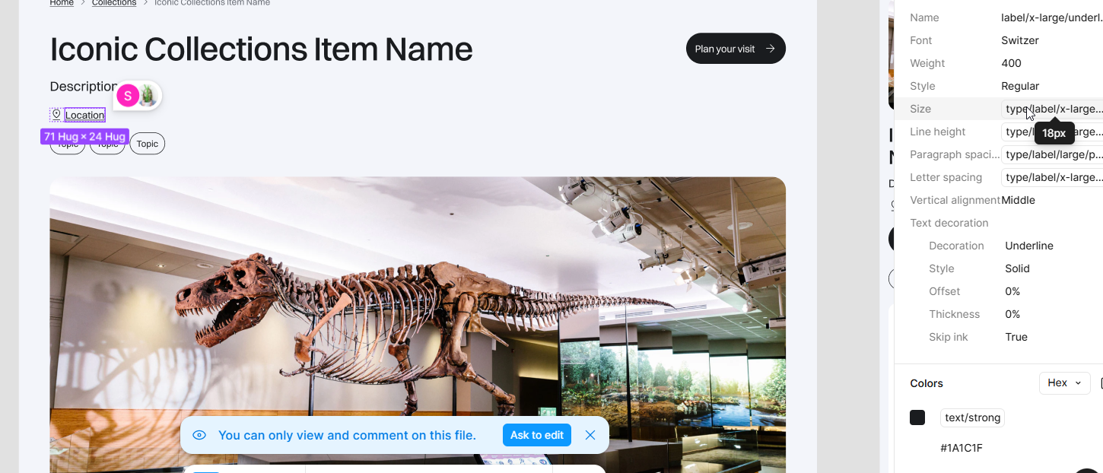Click the Plan your visit button
The width and height of the screenshot is (1103, 473).
tap(736, 49)
